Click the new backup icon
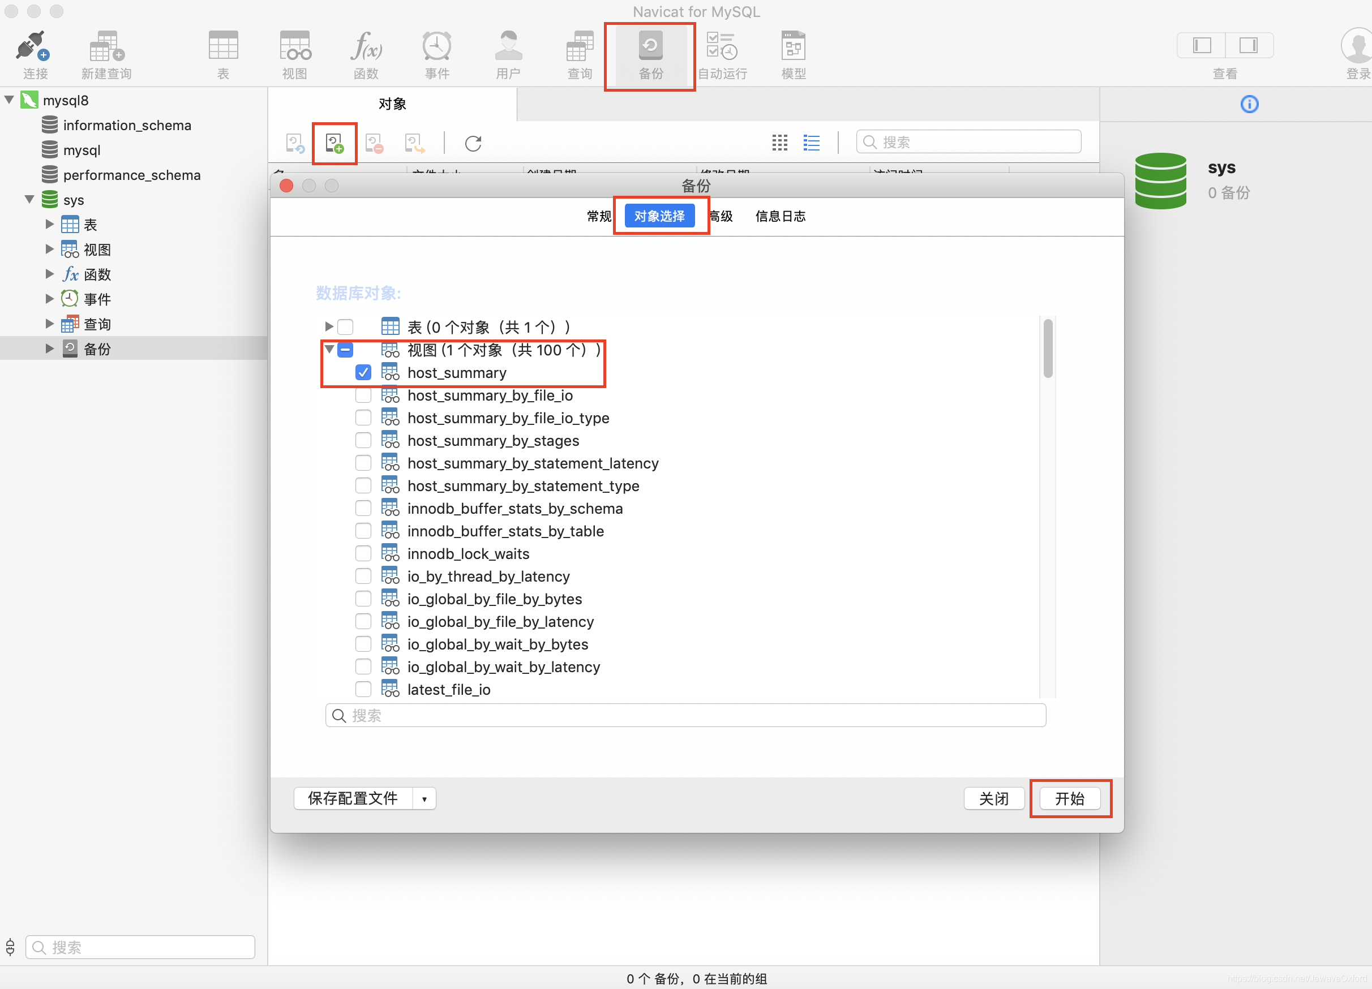Image resolution: width=1372 pixels, height=989 pixels. [x=335, y=144]
